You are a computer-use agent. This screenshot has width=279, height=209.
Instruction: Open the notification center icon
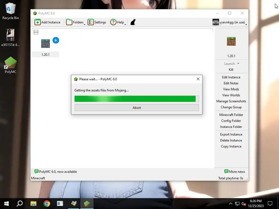point(270,204)
